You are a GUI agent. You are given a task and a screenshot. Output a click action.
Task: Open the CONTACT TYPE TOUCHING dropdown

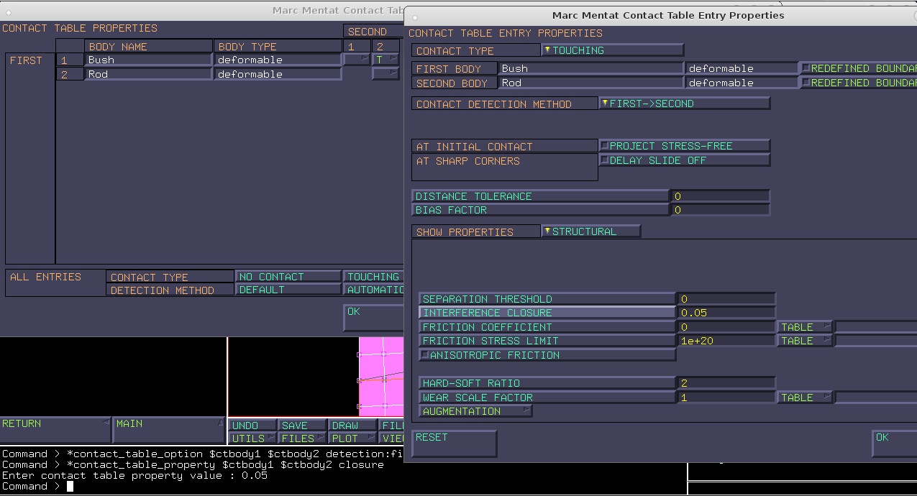[x=612, y=50]
